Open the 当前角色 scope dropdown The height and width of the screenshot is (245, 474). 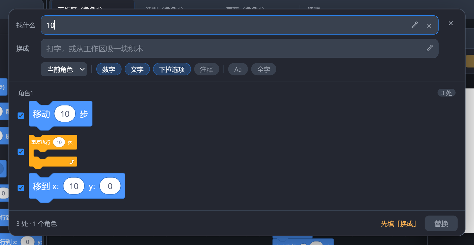(x=64, y=69)
